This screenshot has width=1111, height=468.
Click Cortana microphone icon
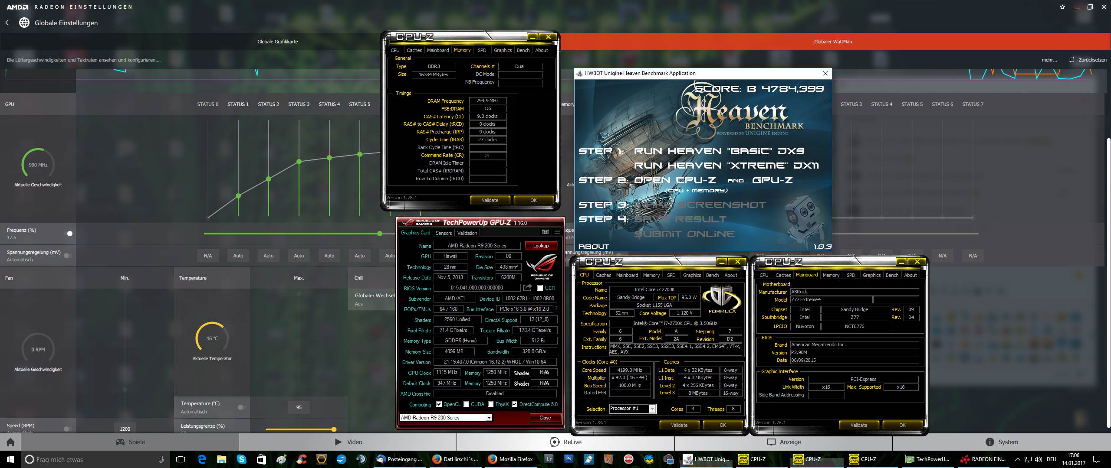(x=161, y=459)
